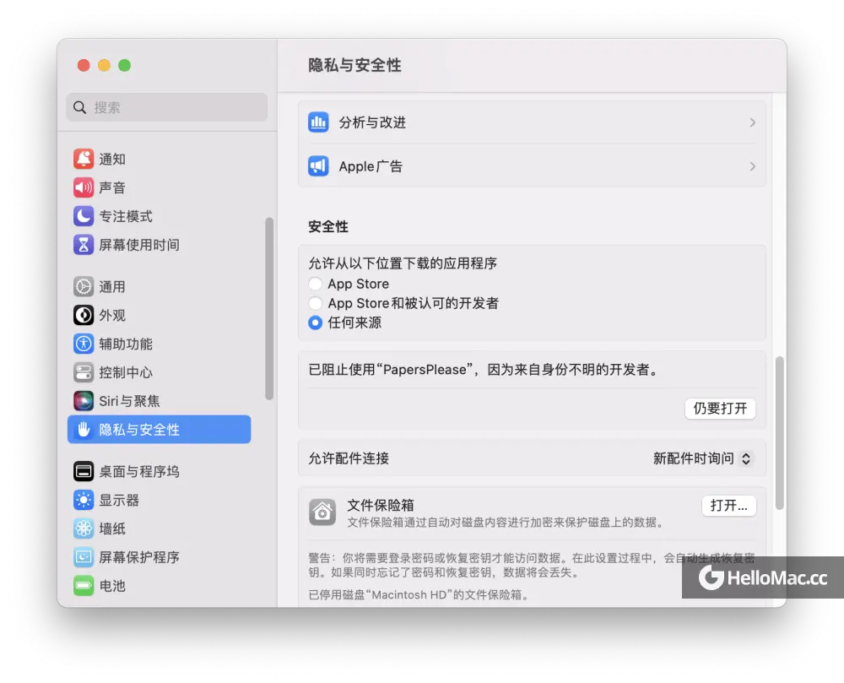
Task: Click the green zoom window button
Action: tap(124, 65)
